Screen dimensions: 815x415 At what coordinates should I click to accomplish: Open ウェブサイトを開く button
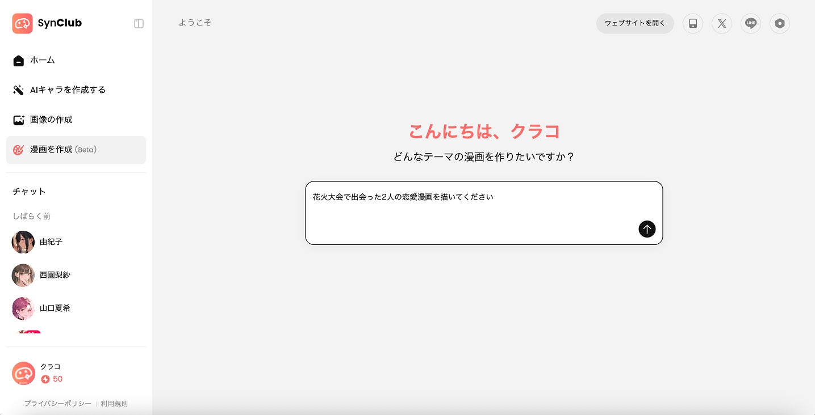[x=635, y=23]
